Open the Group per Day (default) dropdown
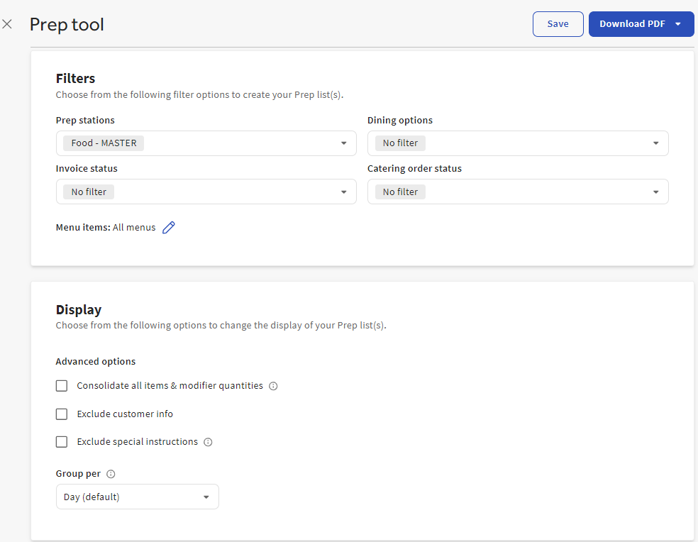 point(137,497)
